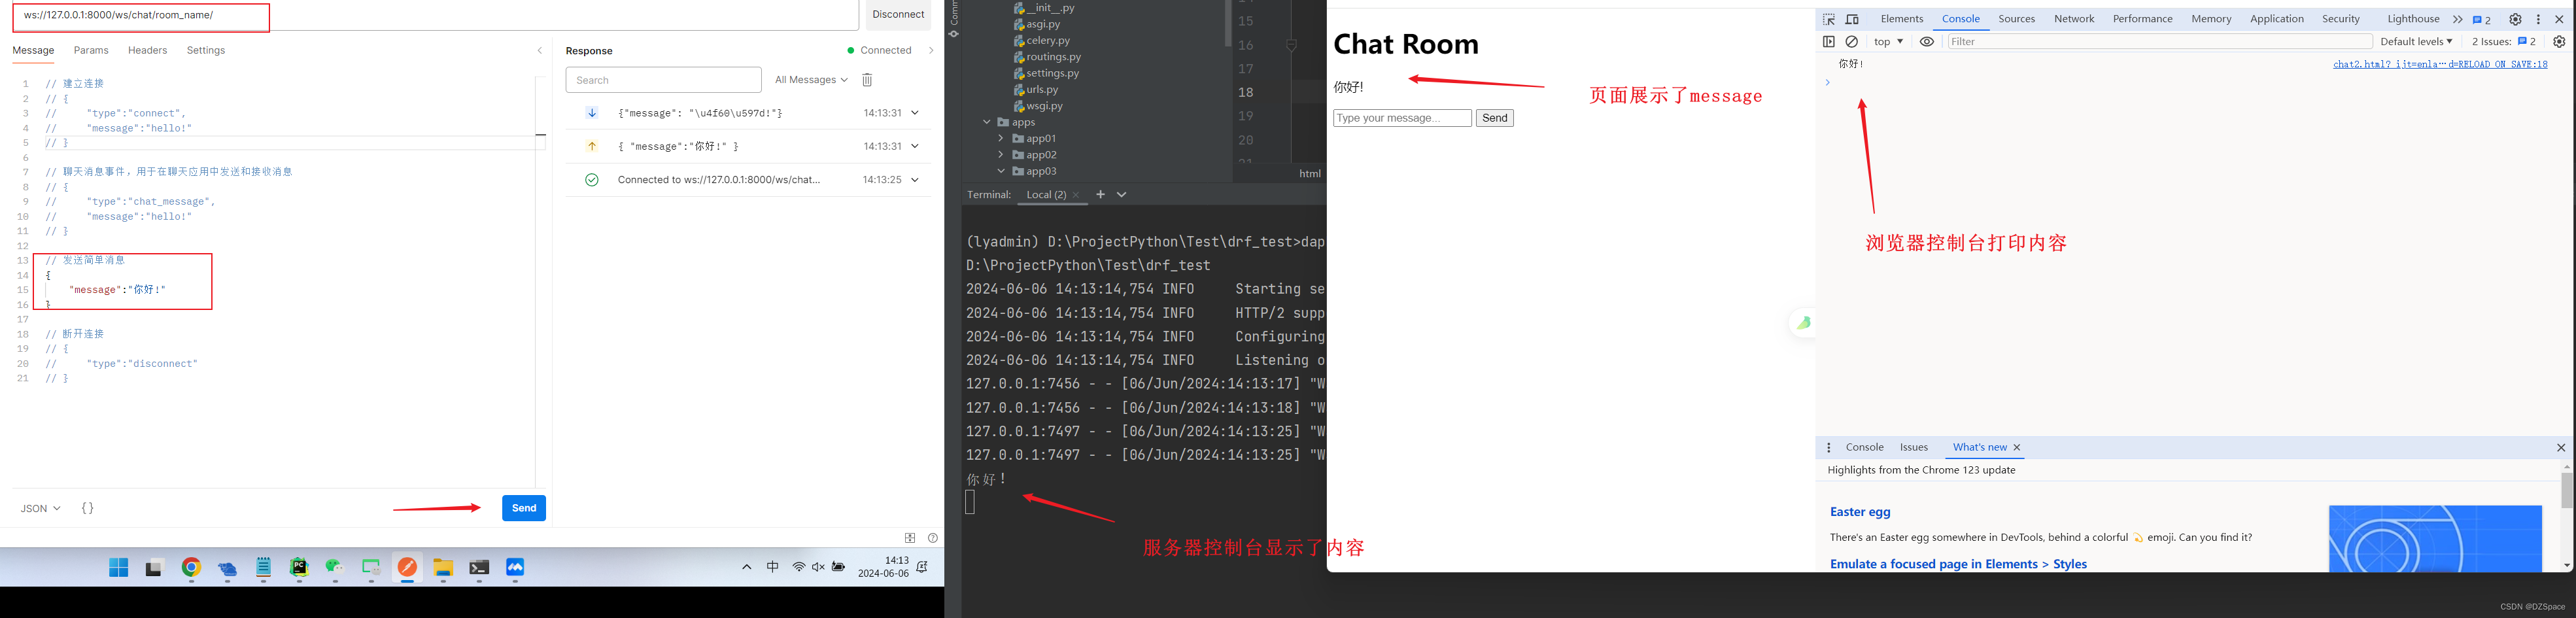
Task: Click the Disconnect button
Action: [897, 14]
